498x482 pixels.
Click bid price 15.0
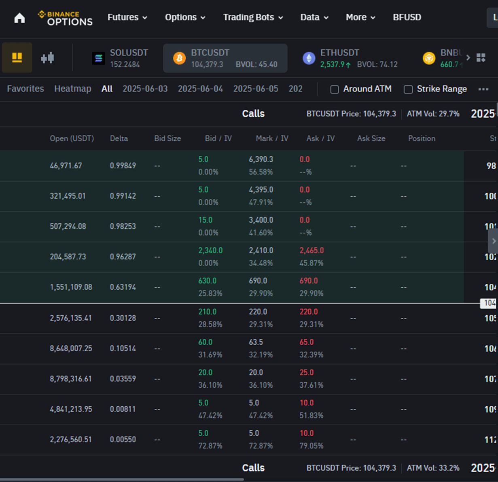pyautogui.click(x=205, y=220)
